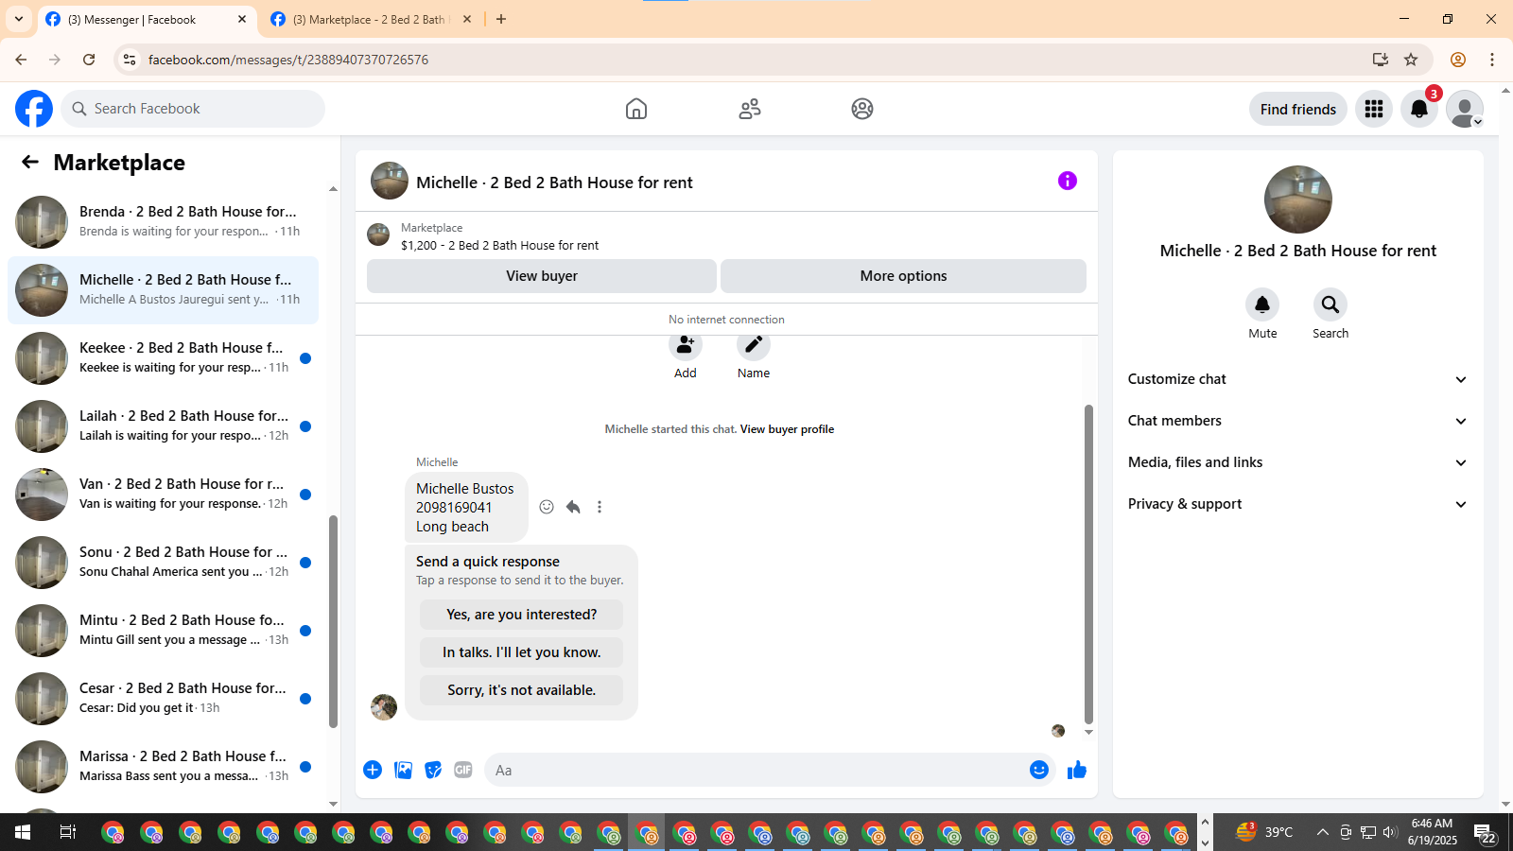This screenshot has width=1513, height=851.
Task: Open browser tab search dropdown
Action: pyautogui.click(x=19, y=19)
